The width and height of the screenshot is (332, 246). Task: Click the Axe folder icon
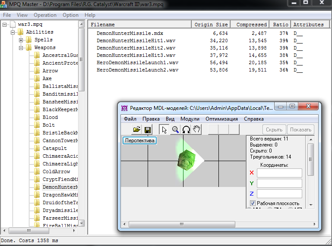(x=37, y=78)
